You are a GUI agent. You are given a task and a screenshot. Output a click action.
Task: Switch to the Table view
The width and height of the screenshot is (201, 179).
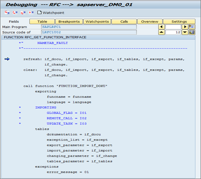click(x=42, y=22)
